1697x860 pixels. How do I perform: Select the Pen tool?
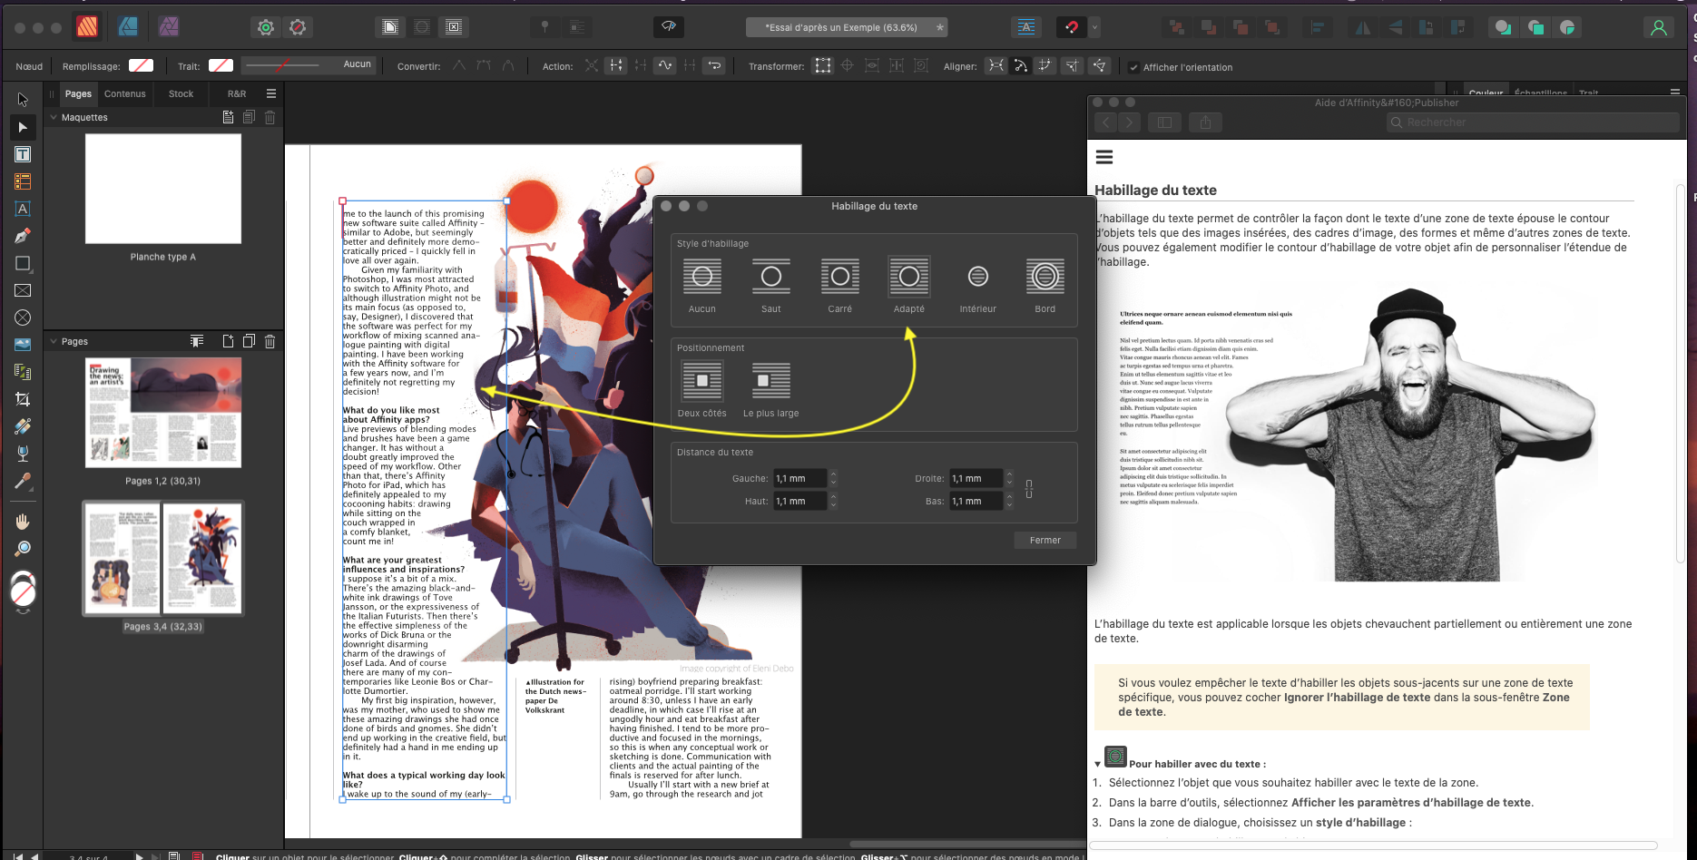pos(23,236)
